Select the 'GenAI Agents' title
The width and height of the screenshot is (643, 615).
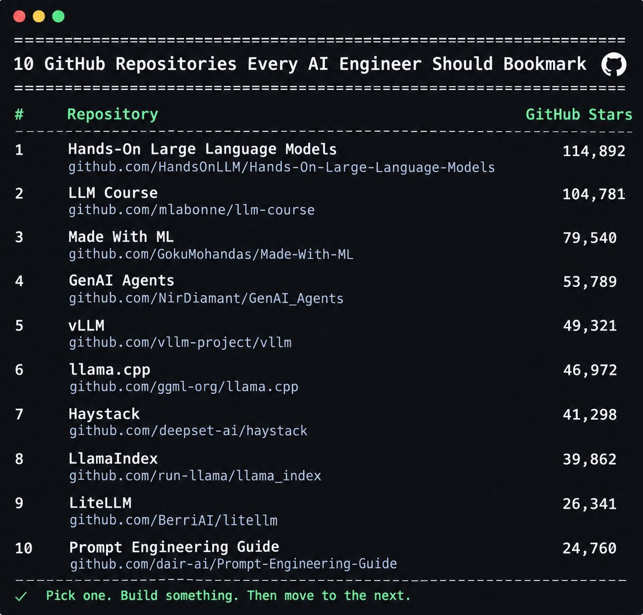click(121, 281)
